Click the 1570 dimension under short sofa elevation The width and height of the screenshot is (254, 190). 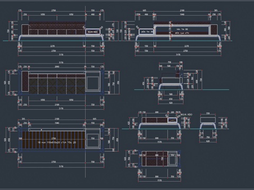tap(159, 142)
